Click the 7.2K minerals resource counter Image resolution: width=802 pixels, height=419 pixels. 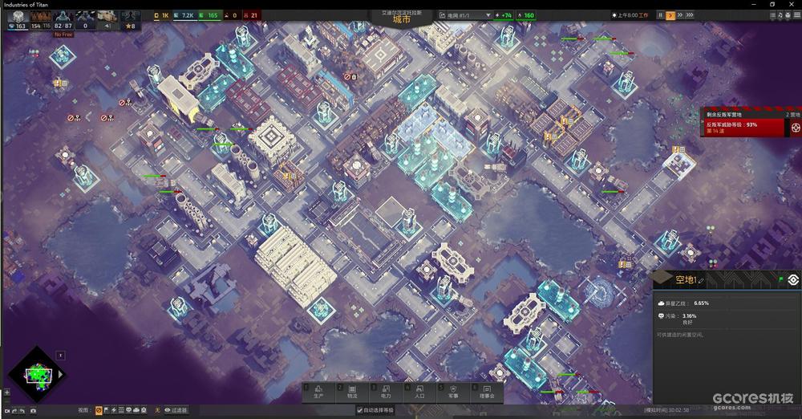click(184, 15)
